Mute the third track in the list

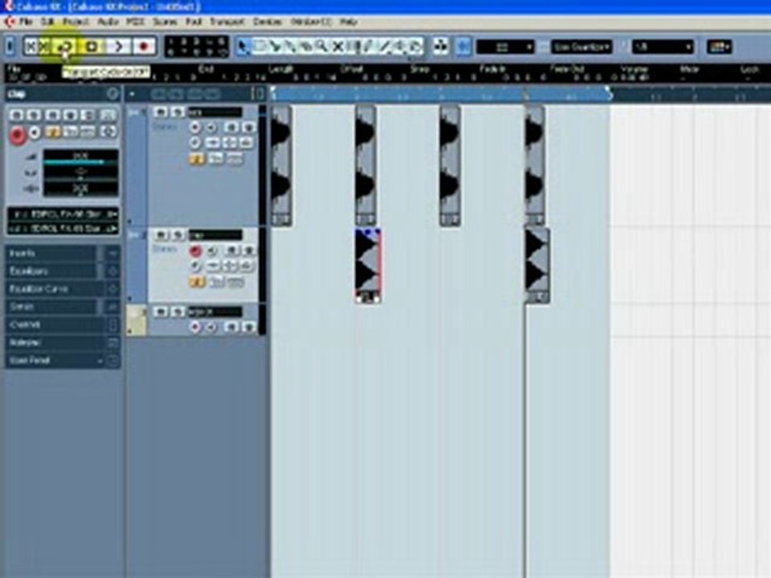tap(161, 311)
